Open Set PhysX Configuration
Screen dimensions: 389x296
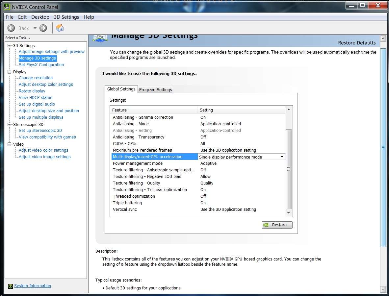pos(41,64)
